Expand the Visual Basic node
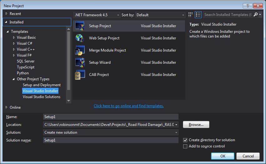 (x=14, y=37)
